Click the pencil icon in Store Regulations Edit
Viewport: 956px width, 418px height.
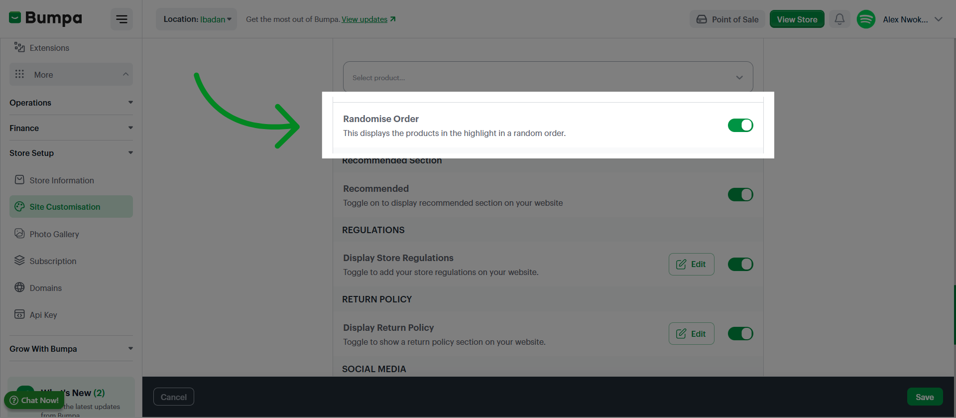click(x=681, y=265)
